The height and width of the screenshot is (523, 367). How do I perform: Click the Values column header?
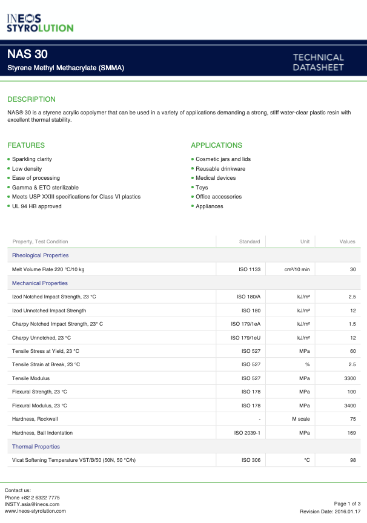(x=347, y=242)
